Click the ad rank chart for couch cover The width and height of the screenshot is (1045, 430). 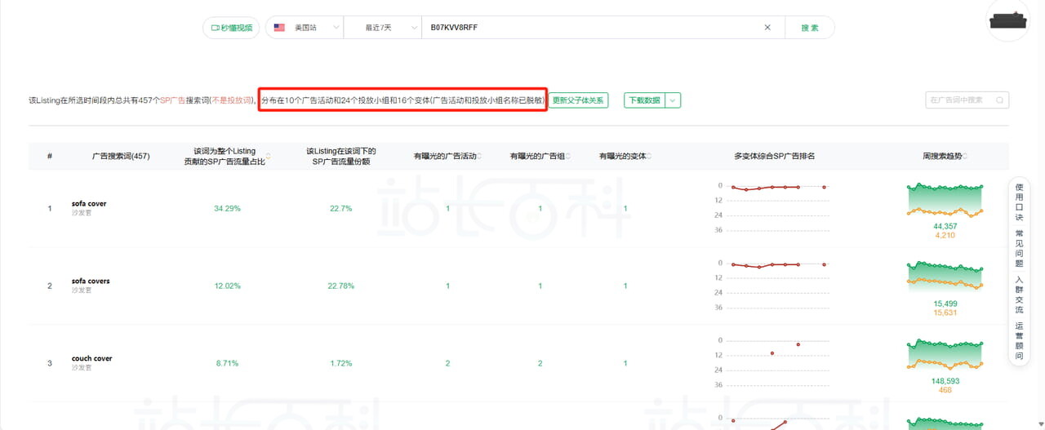(774, 363)
